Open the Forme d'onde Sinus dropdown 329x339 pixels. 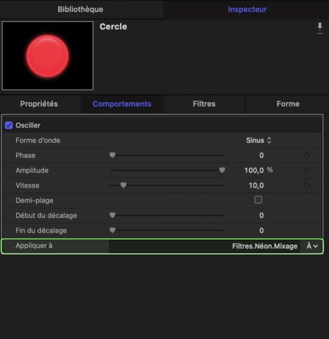click(x=259, y=140)
